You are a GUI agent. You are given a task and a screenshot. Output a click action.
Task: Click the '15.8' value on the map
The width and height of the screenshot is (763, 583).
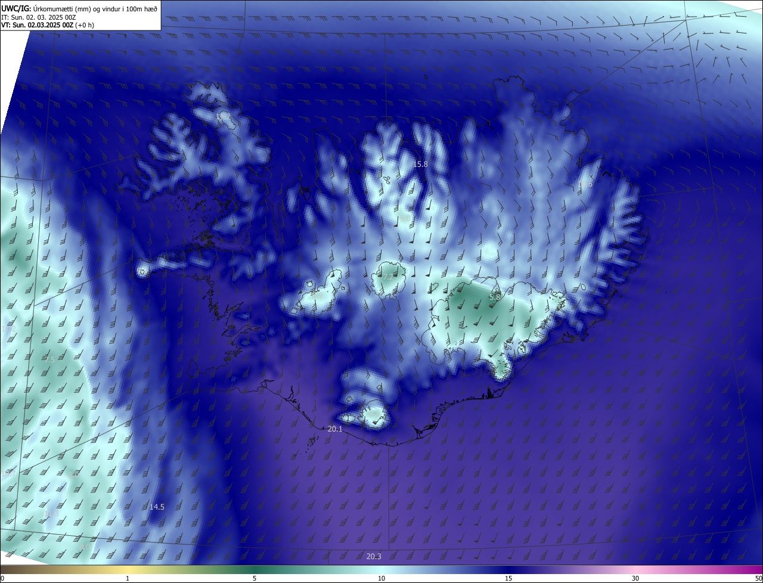[421, 164]
